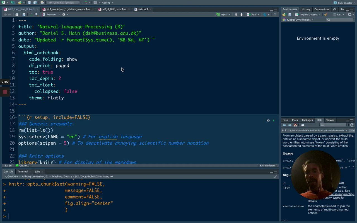Collapse the YAML header fold arrow on line 1
The image size is (357, 223).
coord(16,20)
